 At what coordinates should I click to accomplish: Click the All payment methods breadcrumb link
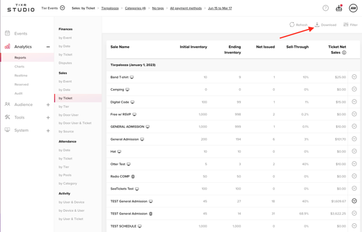tap(186, 8)
